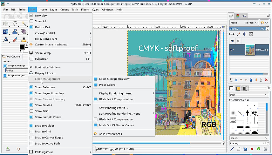Click As in Preferences option
The image size is (272, 155).
click(110, 134)
